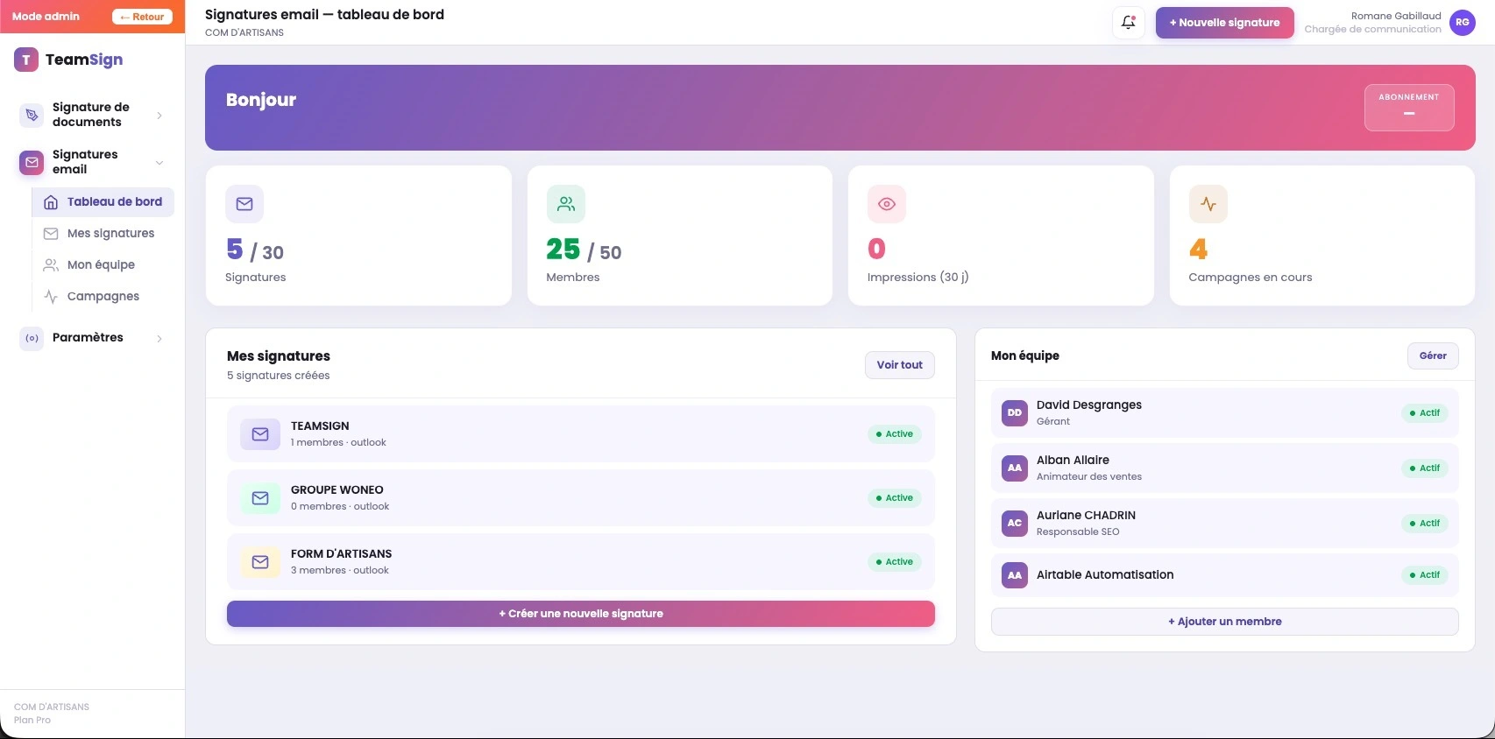
Task: Open the notifications bell
Action: (x=1129, y=23)
